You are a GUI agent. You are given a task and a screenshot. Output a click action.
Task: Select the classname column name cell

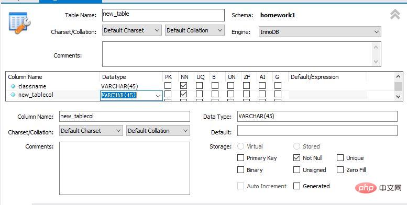pos(32,86)
